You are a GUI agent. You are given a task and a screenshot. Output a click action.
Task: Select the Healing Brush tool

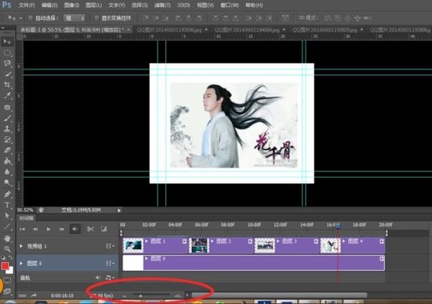pos(8,107)
